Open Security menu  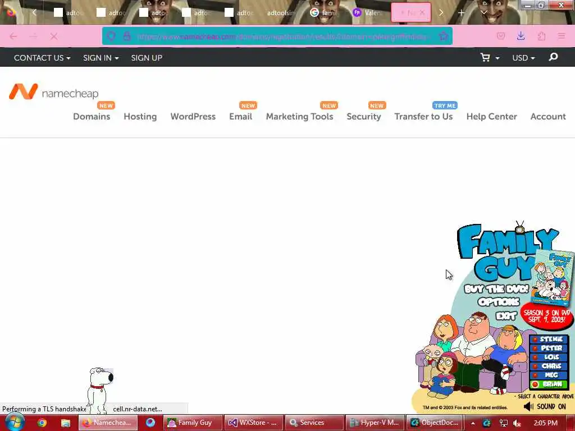[x=364, y=116]
